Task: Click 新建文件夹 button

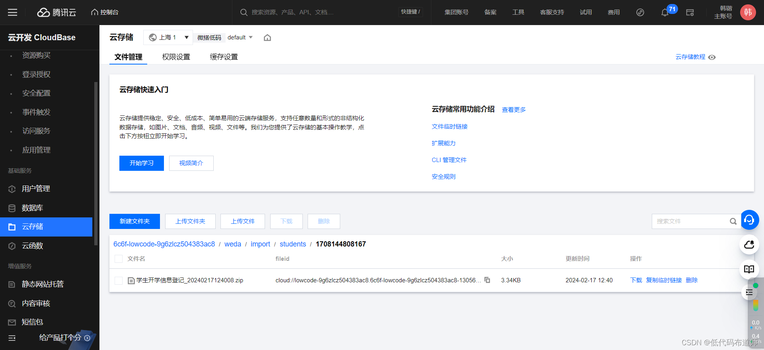Action: pyautogui.click(x=134, y=221)
